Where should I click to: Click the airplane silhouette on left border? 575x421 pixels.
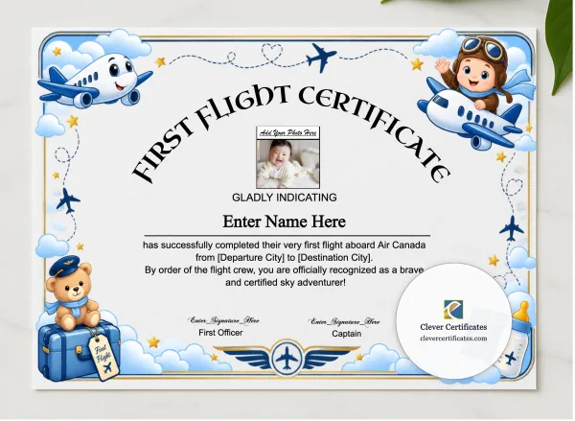[68, 200]
